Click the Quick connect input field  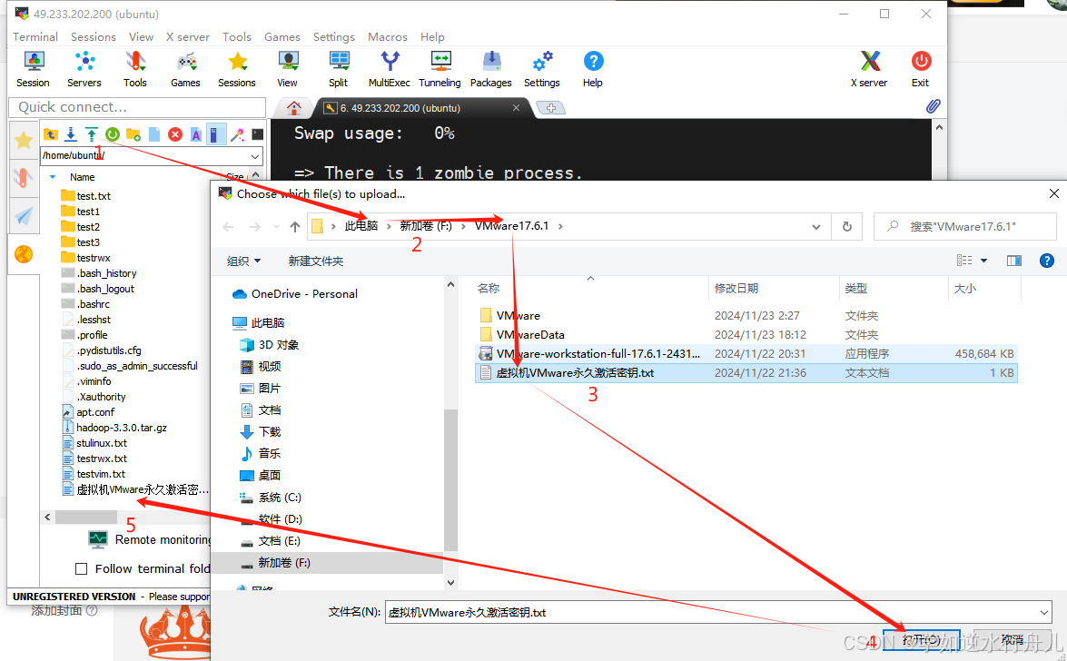(137, 107)
